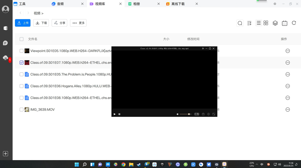This screenshot has height=168, width=301.
Task: Open the files panel icon in left sidebar
Action: coord(5,28)
